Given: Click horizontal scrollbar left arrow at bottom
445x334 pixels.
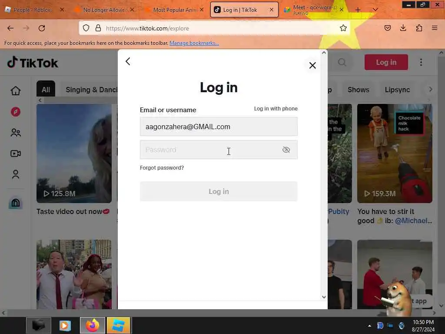Looking at the screenshot, I should (x=3, y=313).
